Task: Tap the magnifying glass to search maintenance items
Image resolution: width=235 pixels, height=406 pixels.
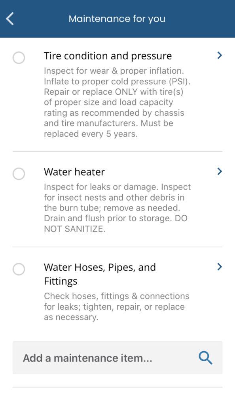Action: 205,358
